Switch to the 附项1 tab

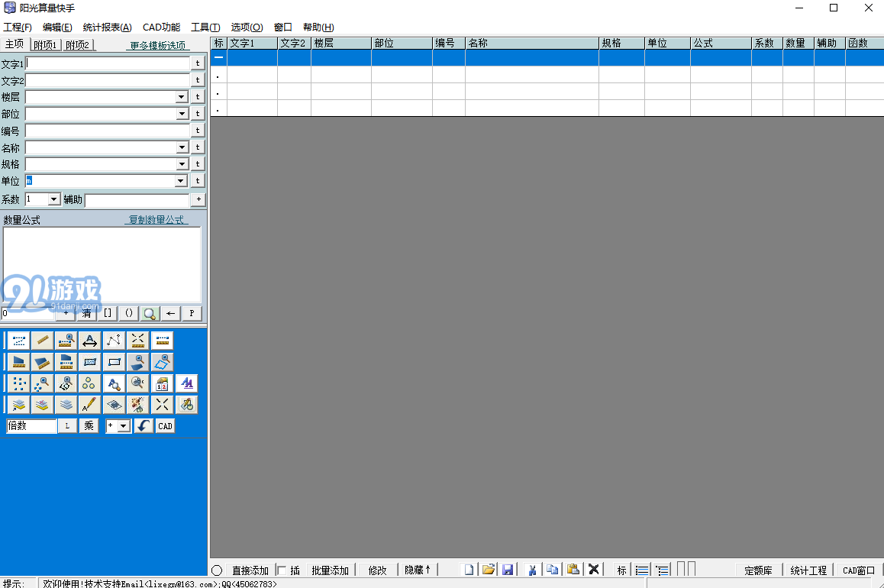click(x=44, y=44)
